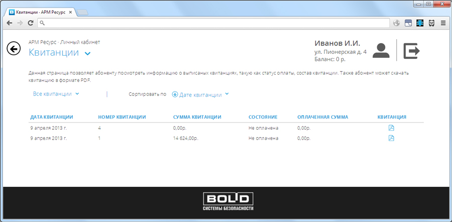This screenshot has width=452, height=222.
Task: Select the Квитанции browser tab
Action: (40, 11)
